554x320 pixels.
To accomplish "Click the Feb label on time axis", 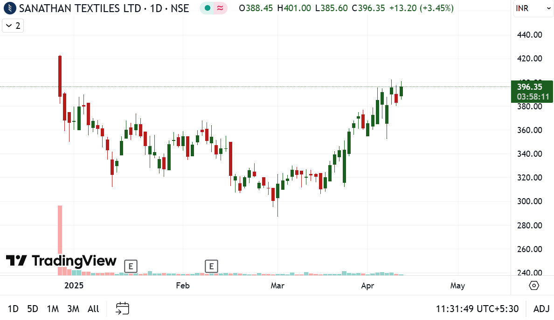I will 183,286.
